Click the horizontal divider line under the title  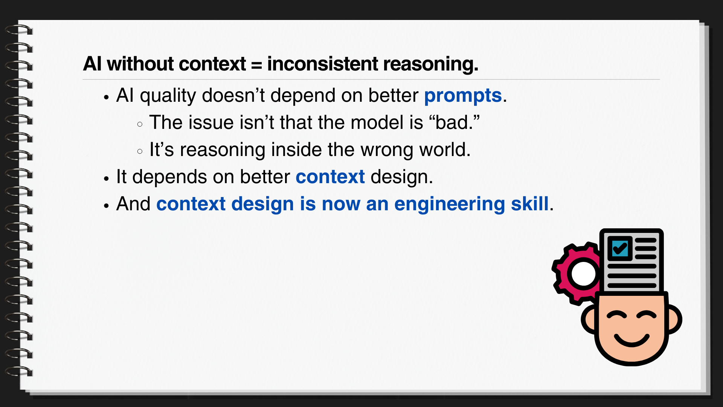tap(371, 80)
